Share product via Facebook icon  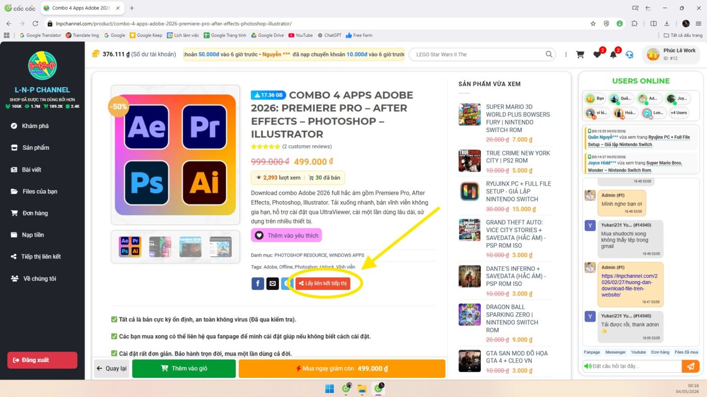pyautogui.click(x=258, y=283)
